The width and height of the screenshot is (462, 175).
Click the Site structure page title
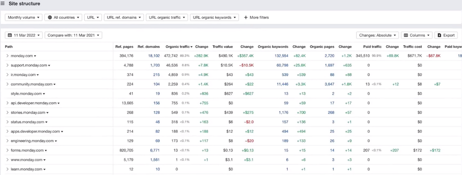(24, 3)
